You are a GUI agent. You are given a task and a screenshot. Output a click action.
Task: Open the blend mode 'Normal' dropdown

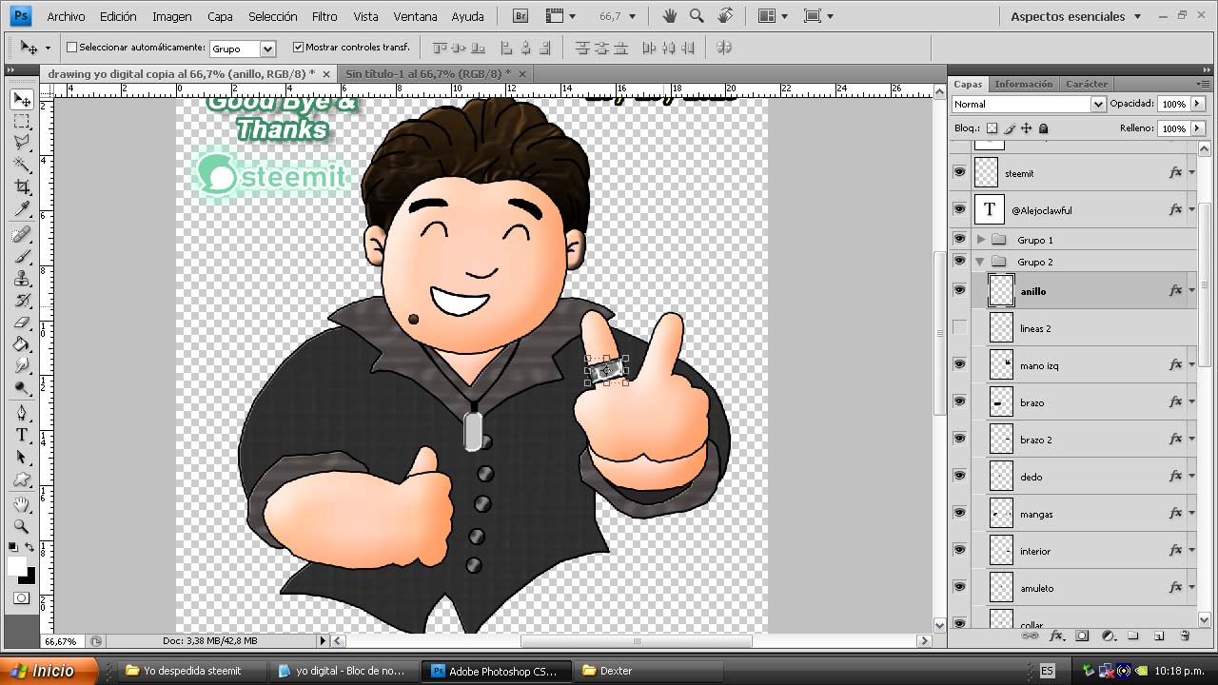pyautogui.click(x=1028, y=104)
